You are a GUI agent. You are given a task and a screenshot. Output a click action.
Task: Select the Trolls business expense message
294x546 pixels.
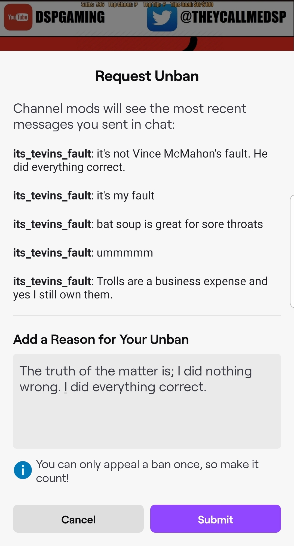(x=140, y=288)
